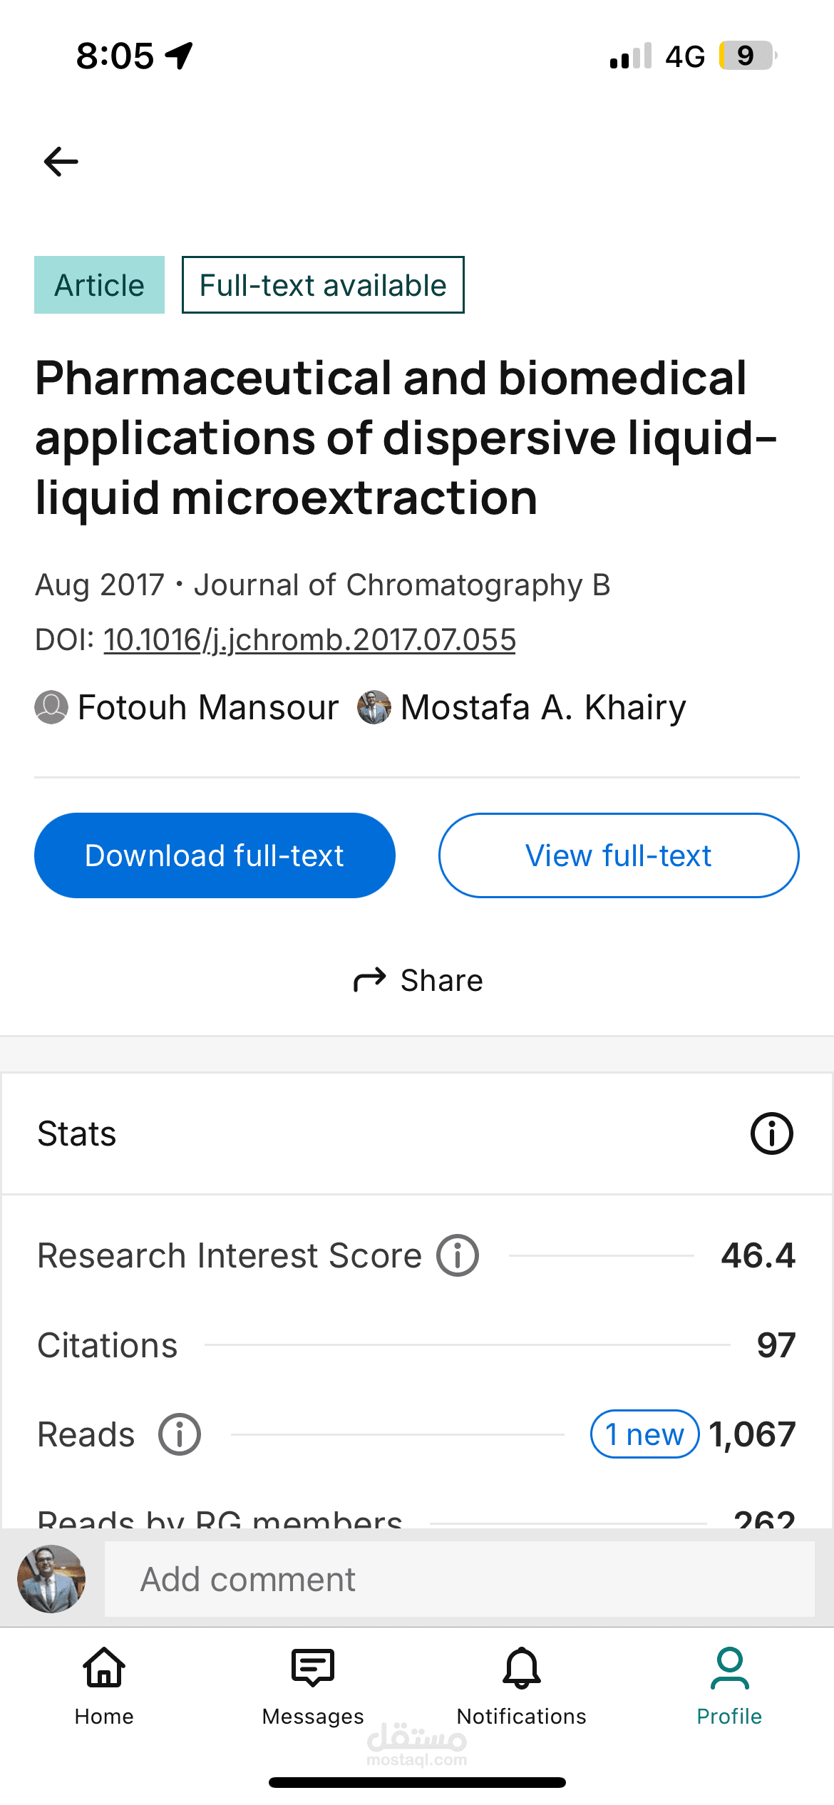
Task: Open Fotouh Mansour's avatar icon
Action: pyautogui.click(x=51, y=707)
